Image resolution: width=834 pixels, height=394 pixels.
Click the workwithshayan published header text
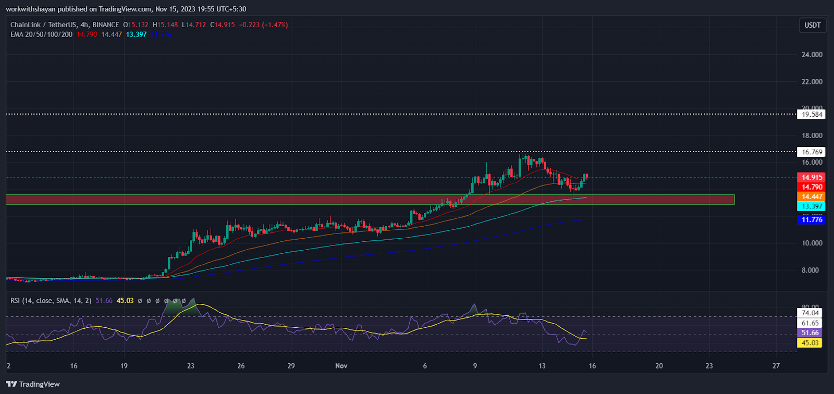[x=126, y=9]
